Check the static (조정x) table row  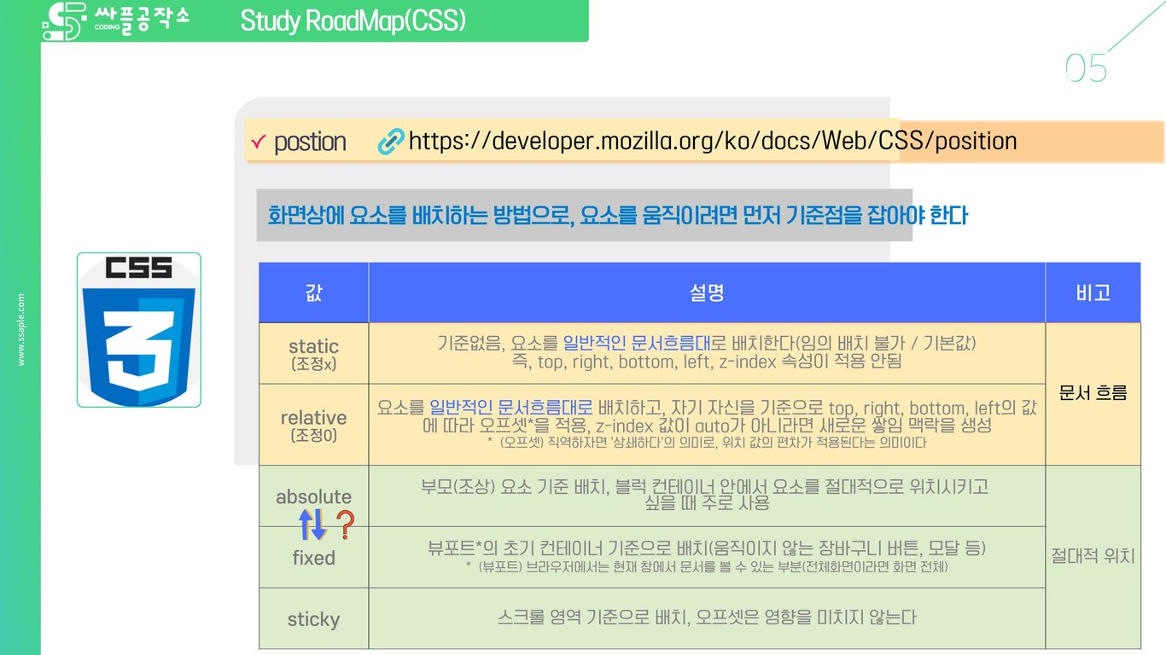tap(313, 352)
